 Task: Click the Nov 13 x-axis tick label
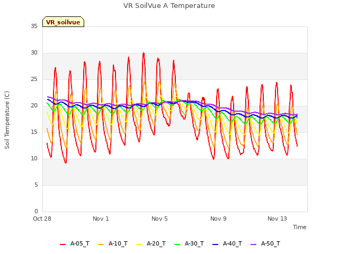point(277,219)
